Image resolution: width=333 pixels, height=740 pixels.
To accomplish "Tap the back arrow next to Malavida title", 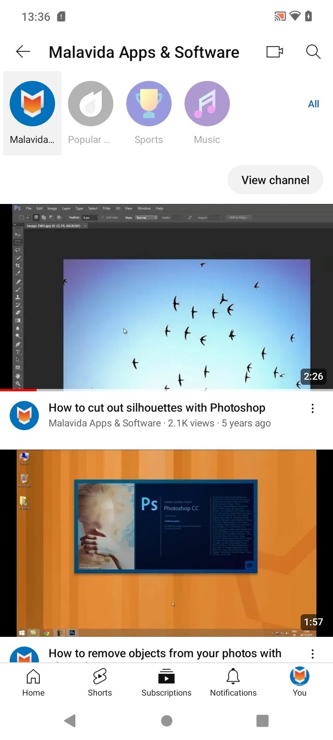I will tap(23, 52).
